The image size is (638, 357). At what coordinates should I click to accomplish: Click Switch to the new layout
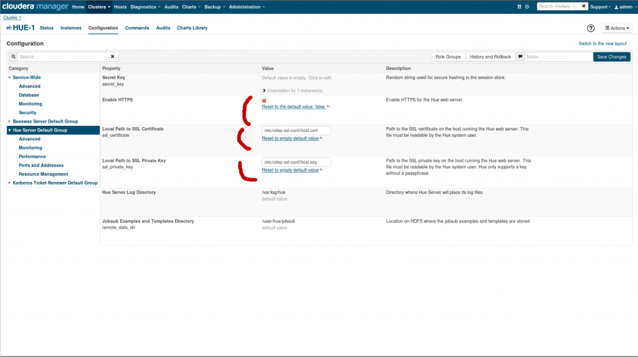602,44
